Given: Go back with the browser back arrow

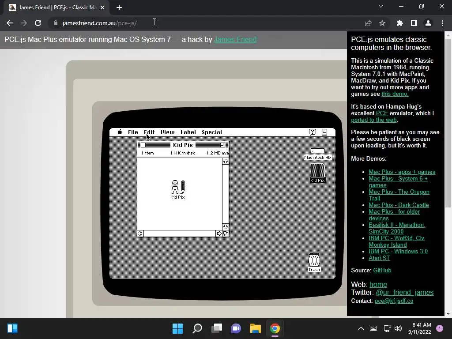Looking at the screenshot, I should (x=10, y=23).
